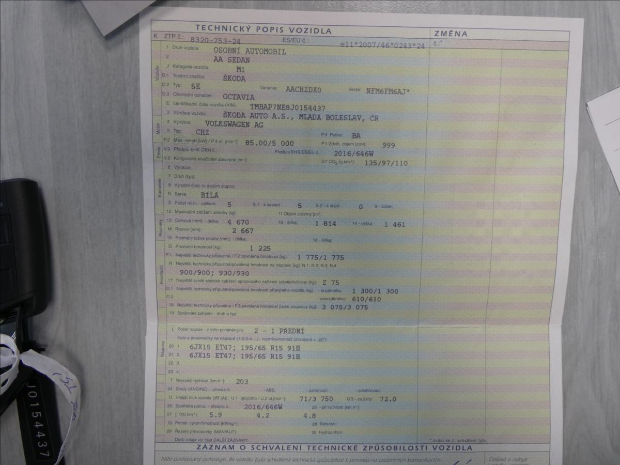Viewport: 620px width, 465px height.
Task: Select braked trailer weight 1 300/1 300
Action: click(x=375, y=291)
